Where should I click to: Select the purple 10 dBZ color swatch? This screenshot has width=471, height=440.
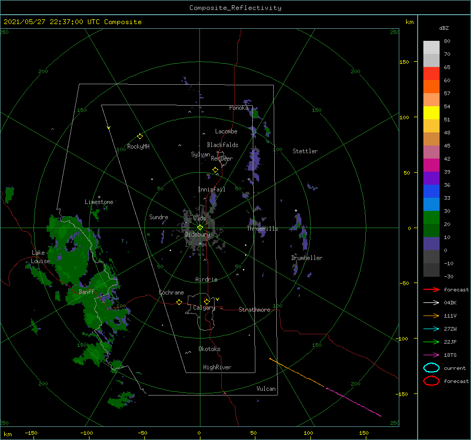(x=431, y=244)
